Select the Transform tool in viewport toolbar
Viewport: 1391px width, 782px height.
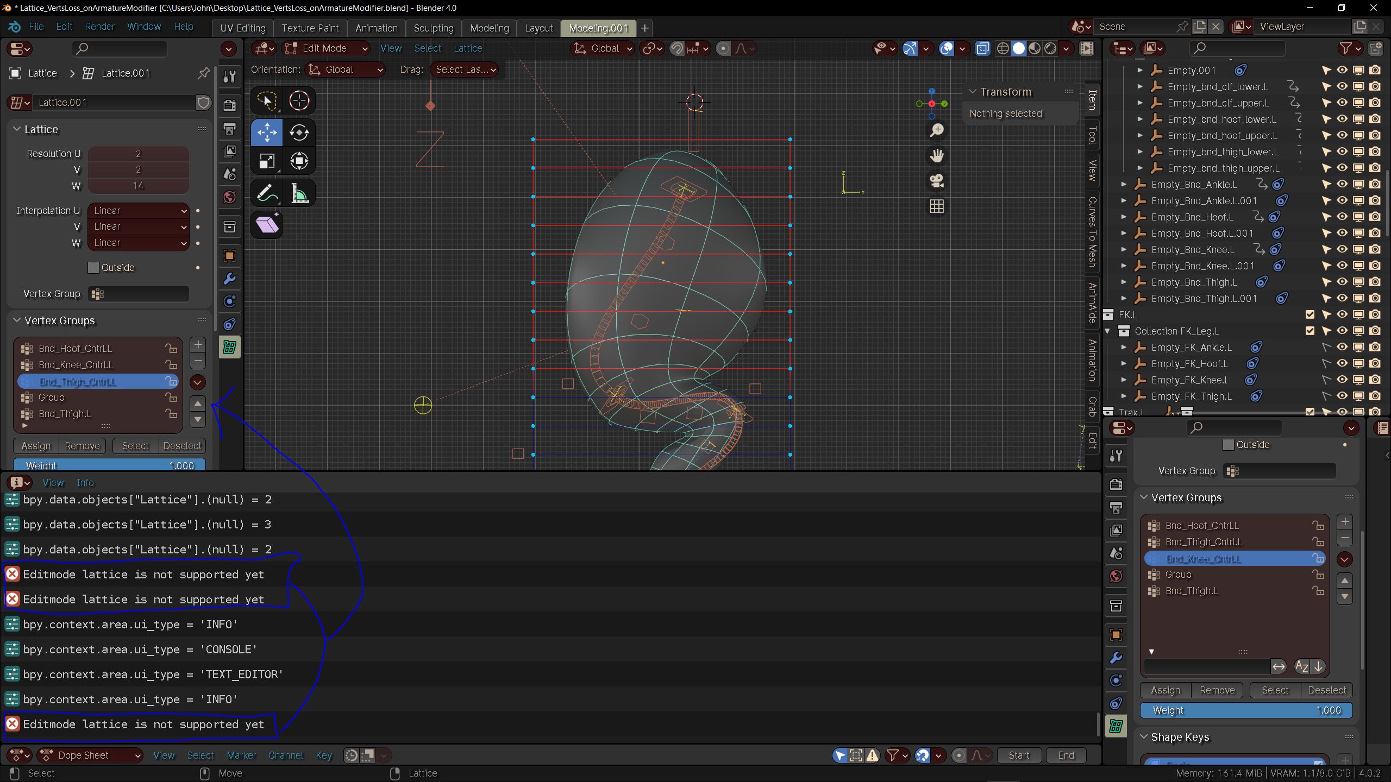click(x=299, y=161)
